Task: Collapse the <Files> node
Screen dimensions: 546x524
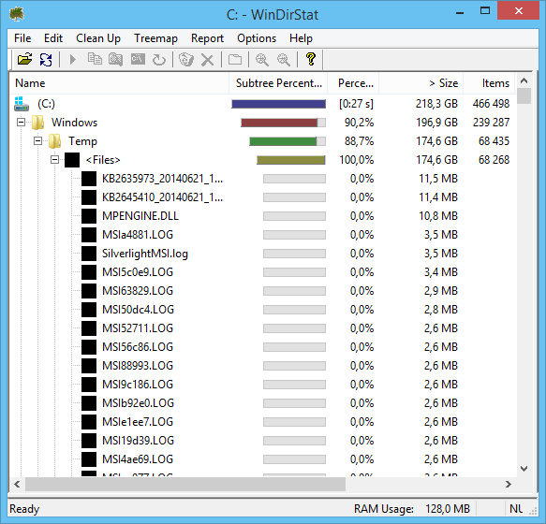Action: coord(54,160)
